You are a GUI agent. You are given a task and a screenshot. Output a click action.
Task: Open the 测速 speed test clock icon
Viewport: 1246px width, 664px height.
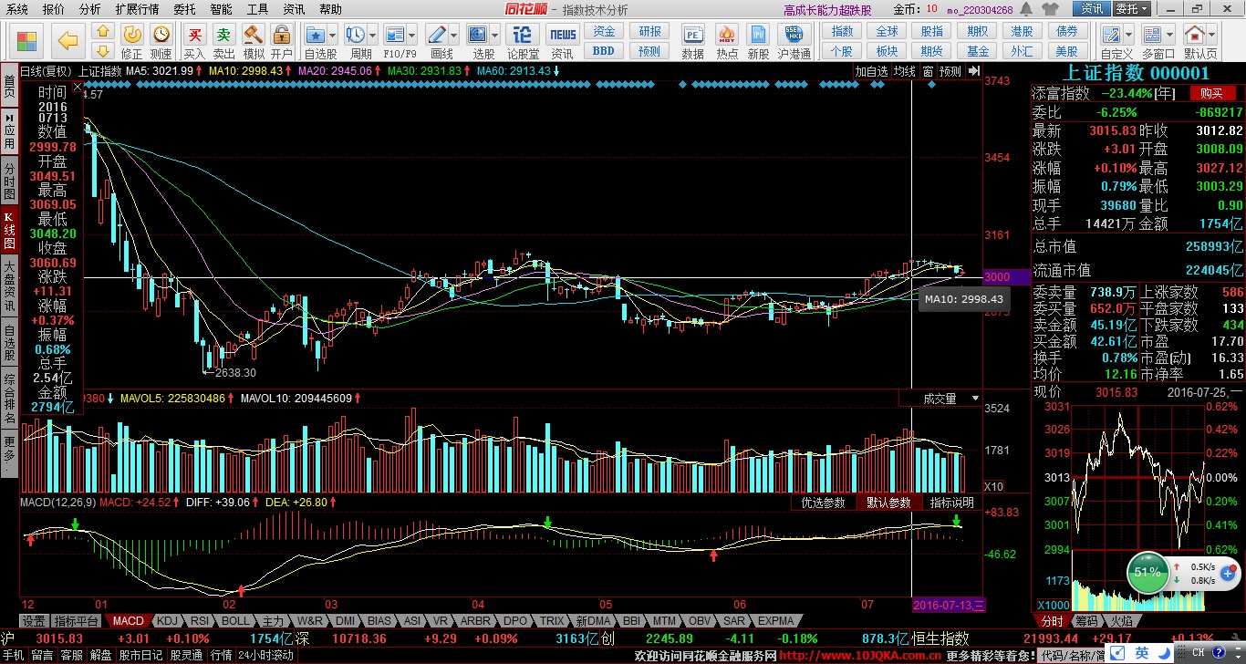161,36
